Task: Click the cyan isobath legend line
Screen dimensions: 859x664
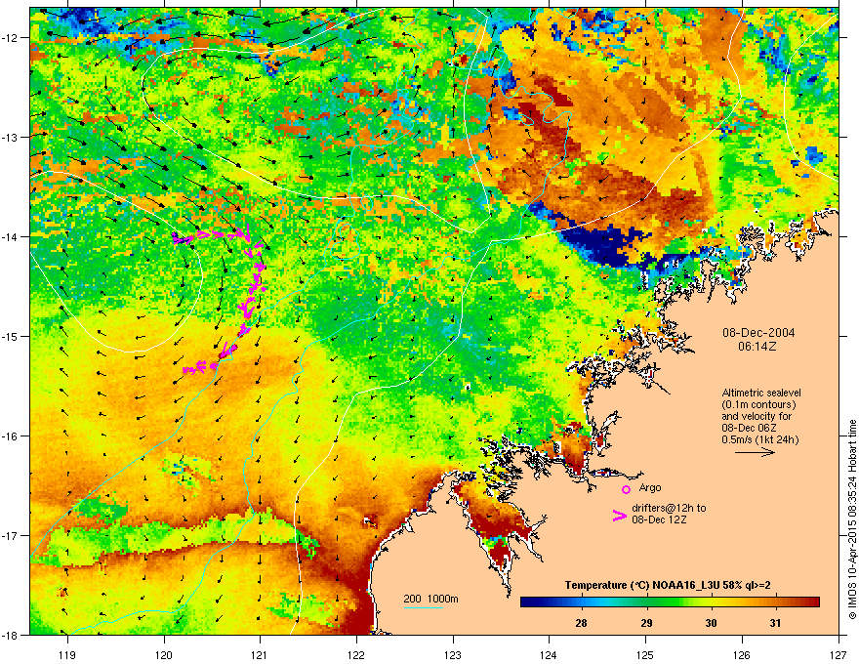Action: [x=424, y=607]
